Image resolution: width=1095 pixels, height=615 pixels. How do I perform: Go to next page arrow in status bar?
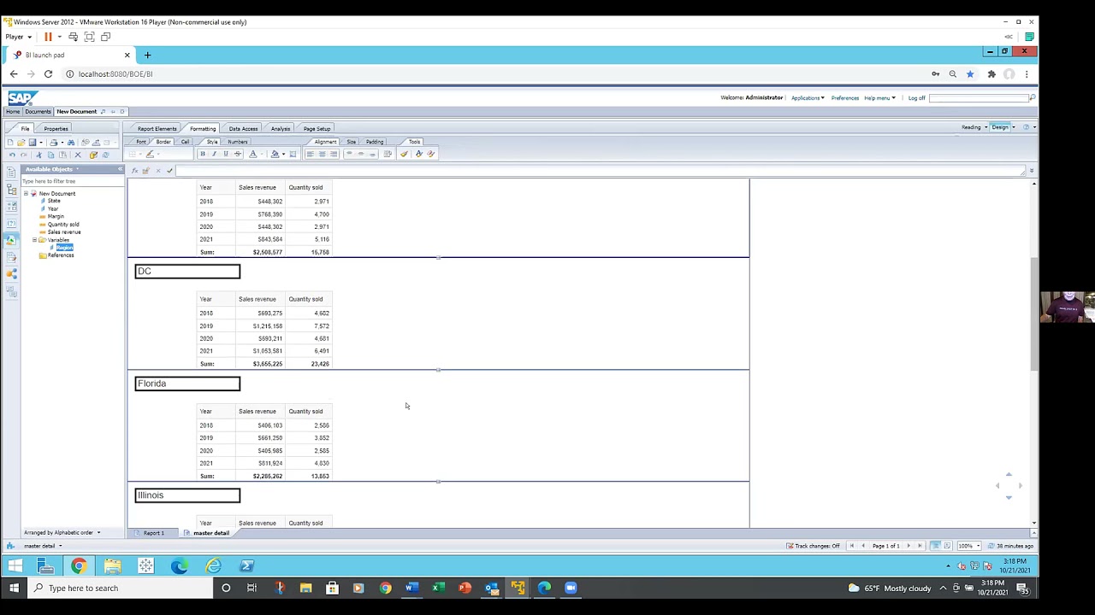tap(909, 546)
